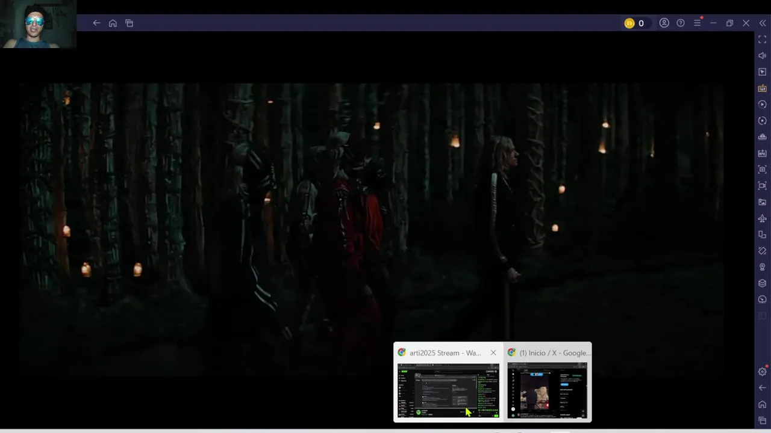Image resolution: width=771 pixels, height=433 pixels.
Task: Click the back arrow in the top bar
Action: (96, 23)
